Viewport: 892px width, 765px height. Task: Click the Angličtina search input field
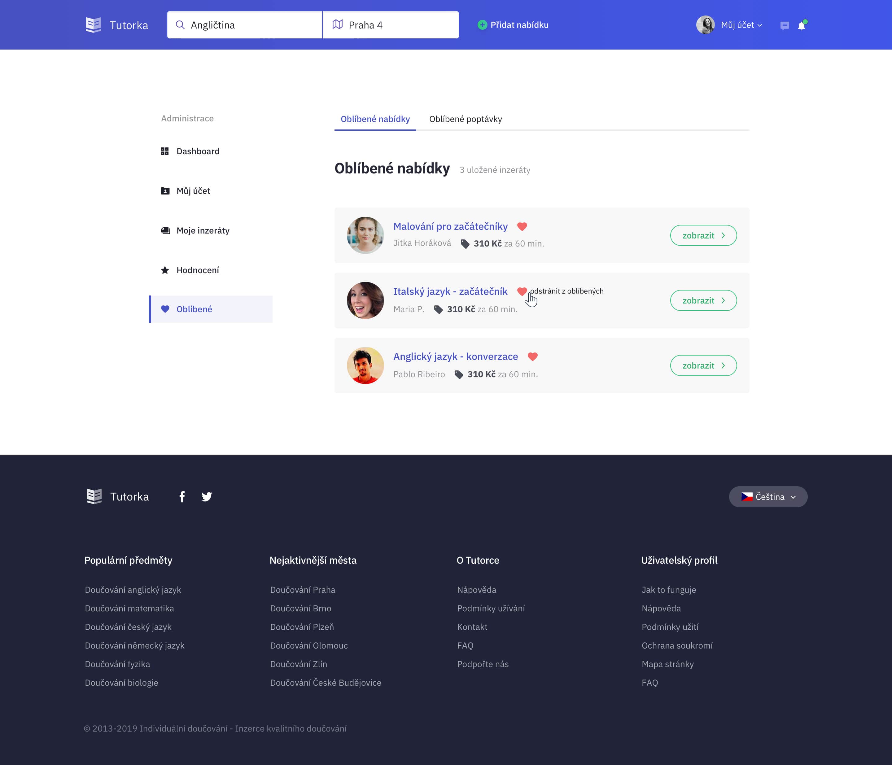pos(244,25)
